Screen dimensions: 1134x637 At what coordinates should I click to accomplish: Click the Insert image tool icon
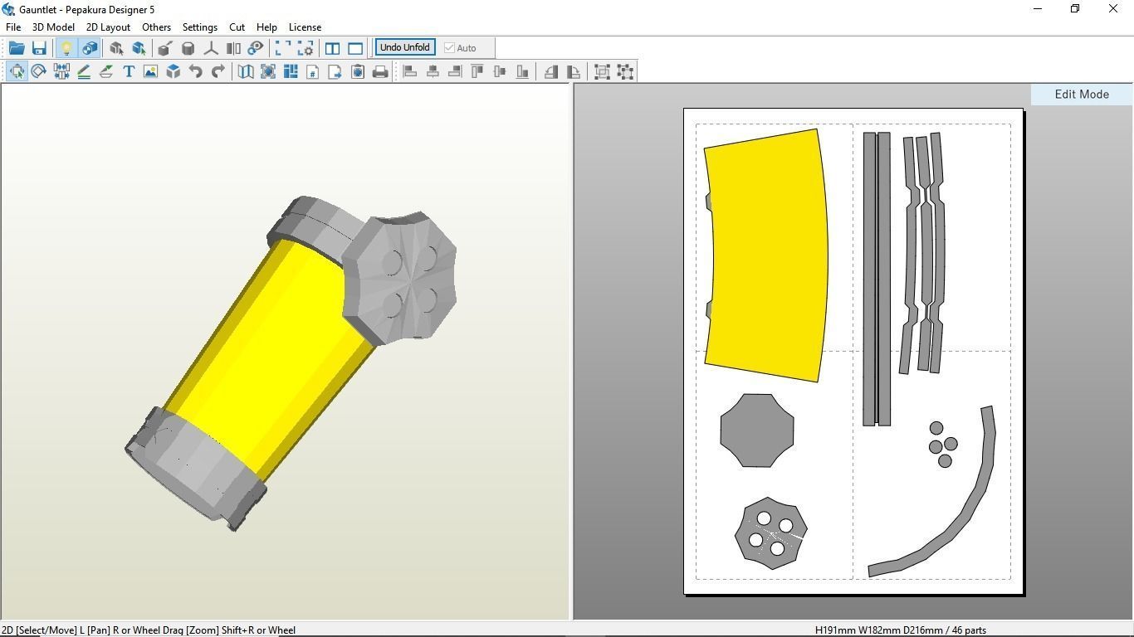click(x=150, y=72)
